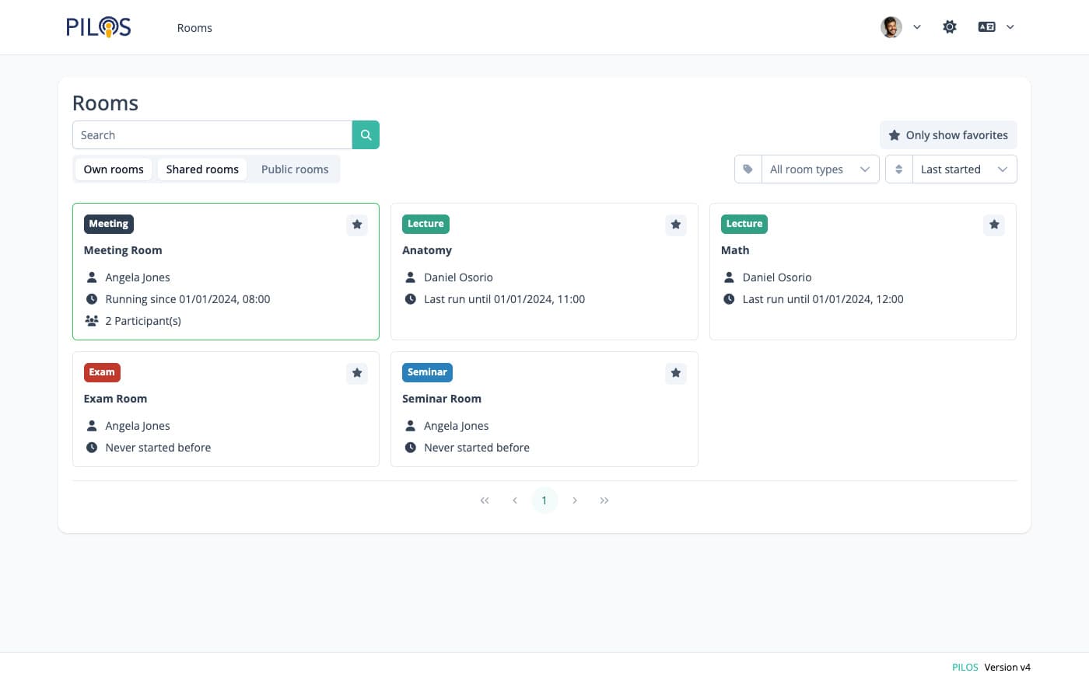The image size is (1089, 680).
Task: Select page 1 in pagination
Action: [544, 500]
